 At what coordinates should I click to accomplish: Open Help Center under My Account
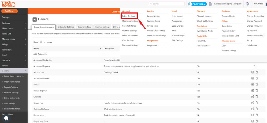tap(252, 45)
